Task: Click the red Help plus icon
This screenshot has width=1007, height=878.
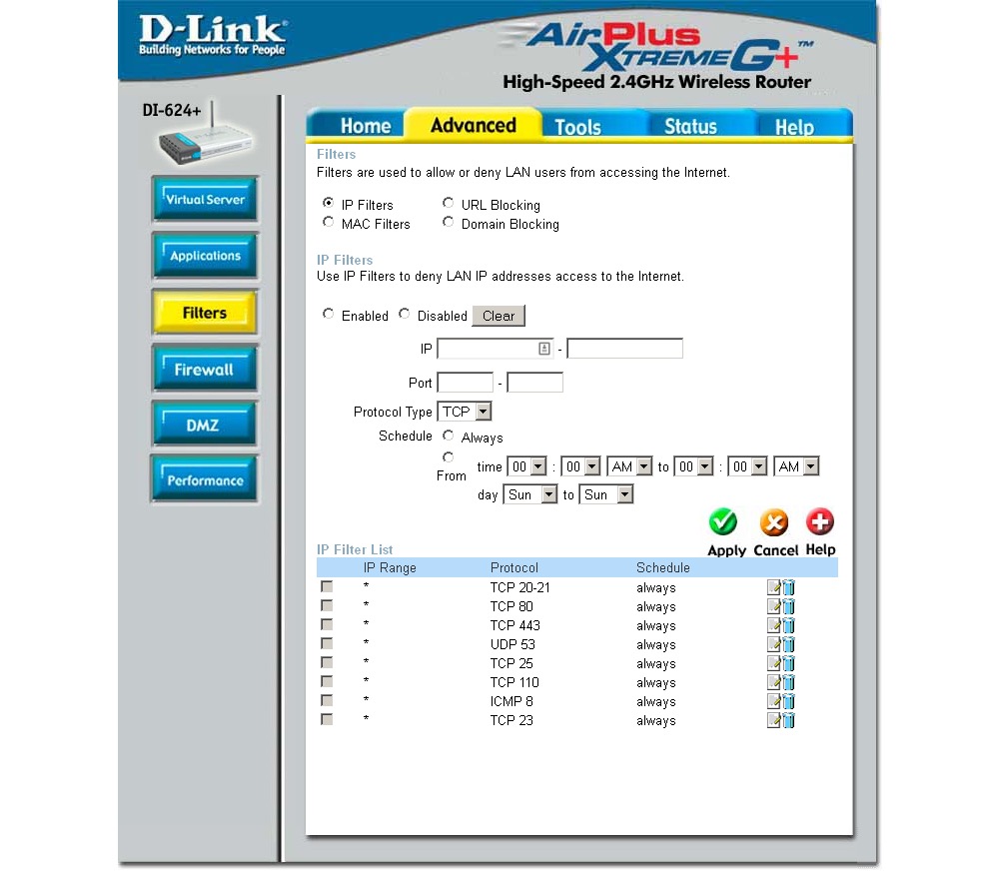Action: coord(820,521)
